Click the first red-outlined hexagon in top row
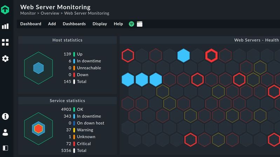The width and height of the screenshot is (280, 157). coord(128,55)
